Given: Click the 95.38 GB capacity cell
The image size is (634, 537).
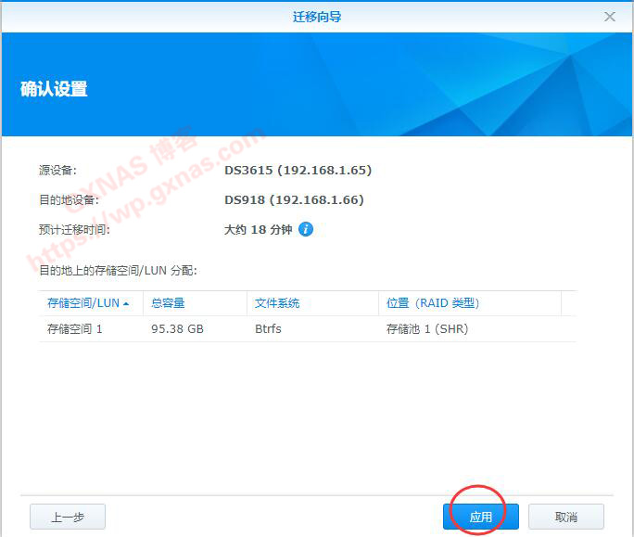Looking at the screenshot, I should pyautogui.click(x=177, y=328).
